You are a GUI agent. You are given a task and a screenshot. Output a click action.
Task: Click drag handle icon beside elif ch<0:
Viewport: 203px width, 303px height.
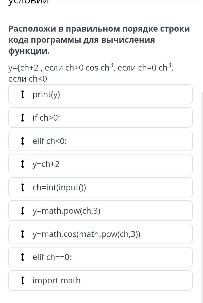tap(23, 141)
